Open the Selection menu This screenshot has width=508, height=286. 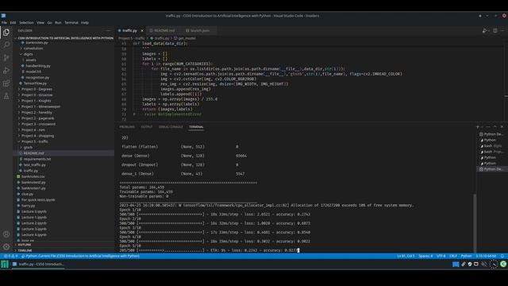[26, 23]
